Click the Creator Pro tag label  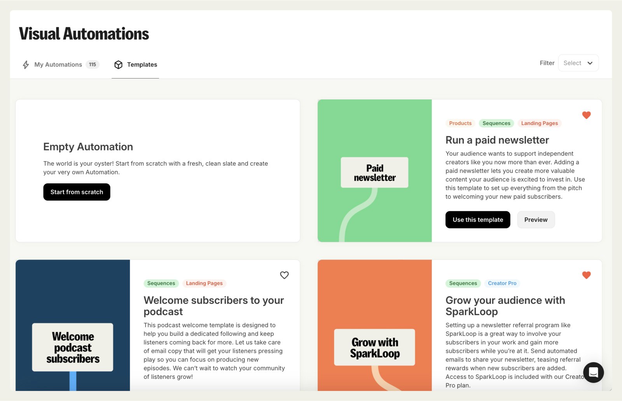pyautogui.click(x=502, y=283)
